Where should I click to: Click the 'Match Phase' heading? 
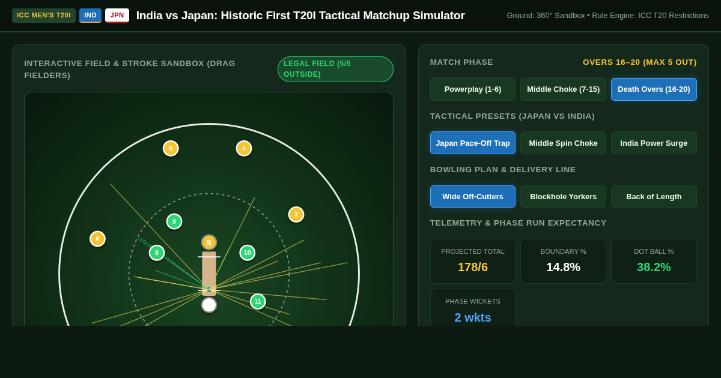[461, 62]
